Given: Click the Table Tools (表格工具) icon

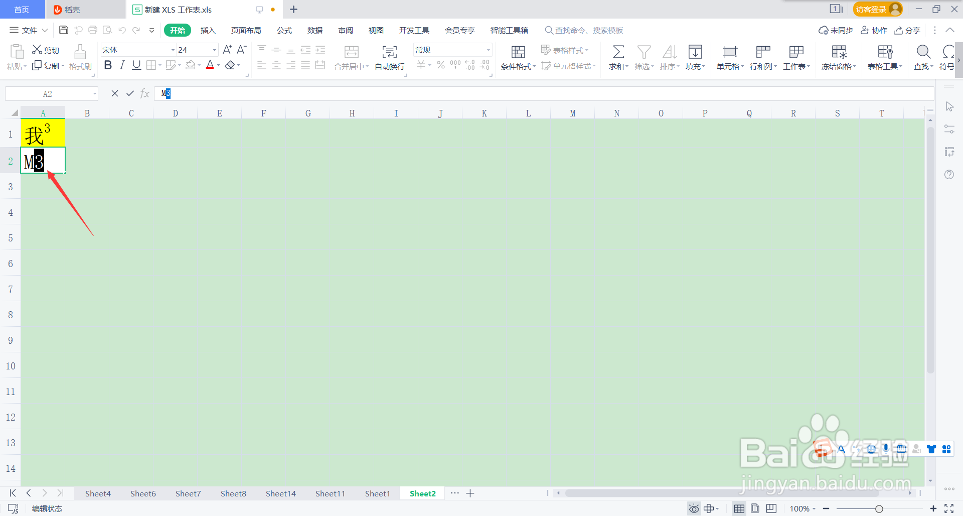Looking at the screenshot, I should (885, 52).
